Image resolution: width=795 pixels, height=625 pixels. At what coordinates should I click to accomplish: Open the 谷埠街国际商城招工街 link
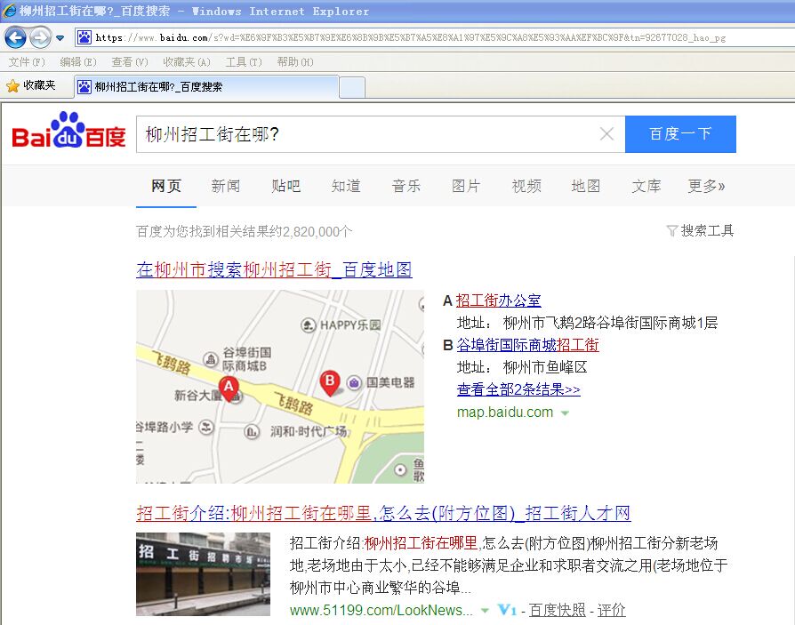pyautogui.click(x=528, y=345)
